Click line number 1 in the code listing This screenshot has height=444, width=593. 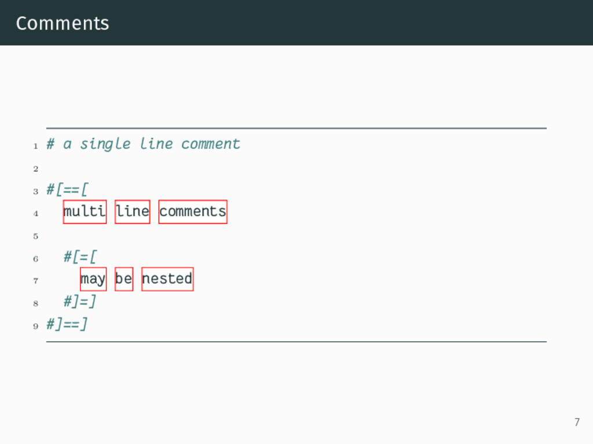[35, 146]
